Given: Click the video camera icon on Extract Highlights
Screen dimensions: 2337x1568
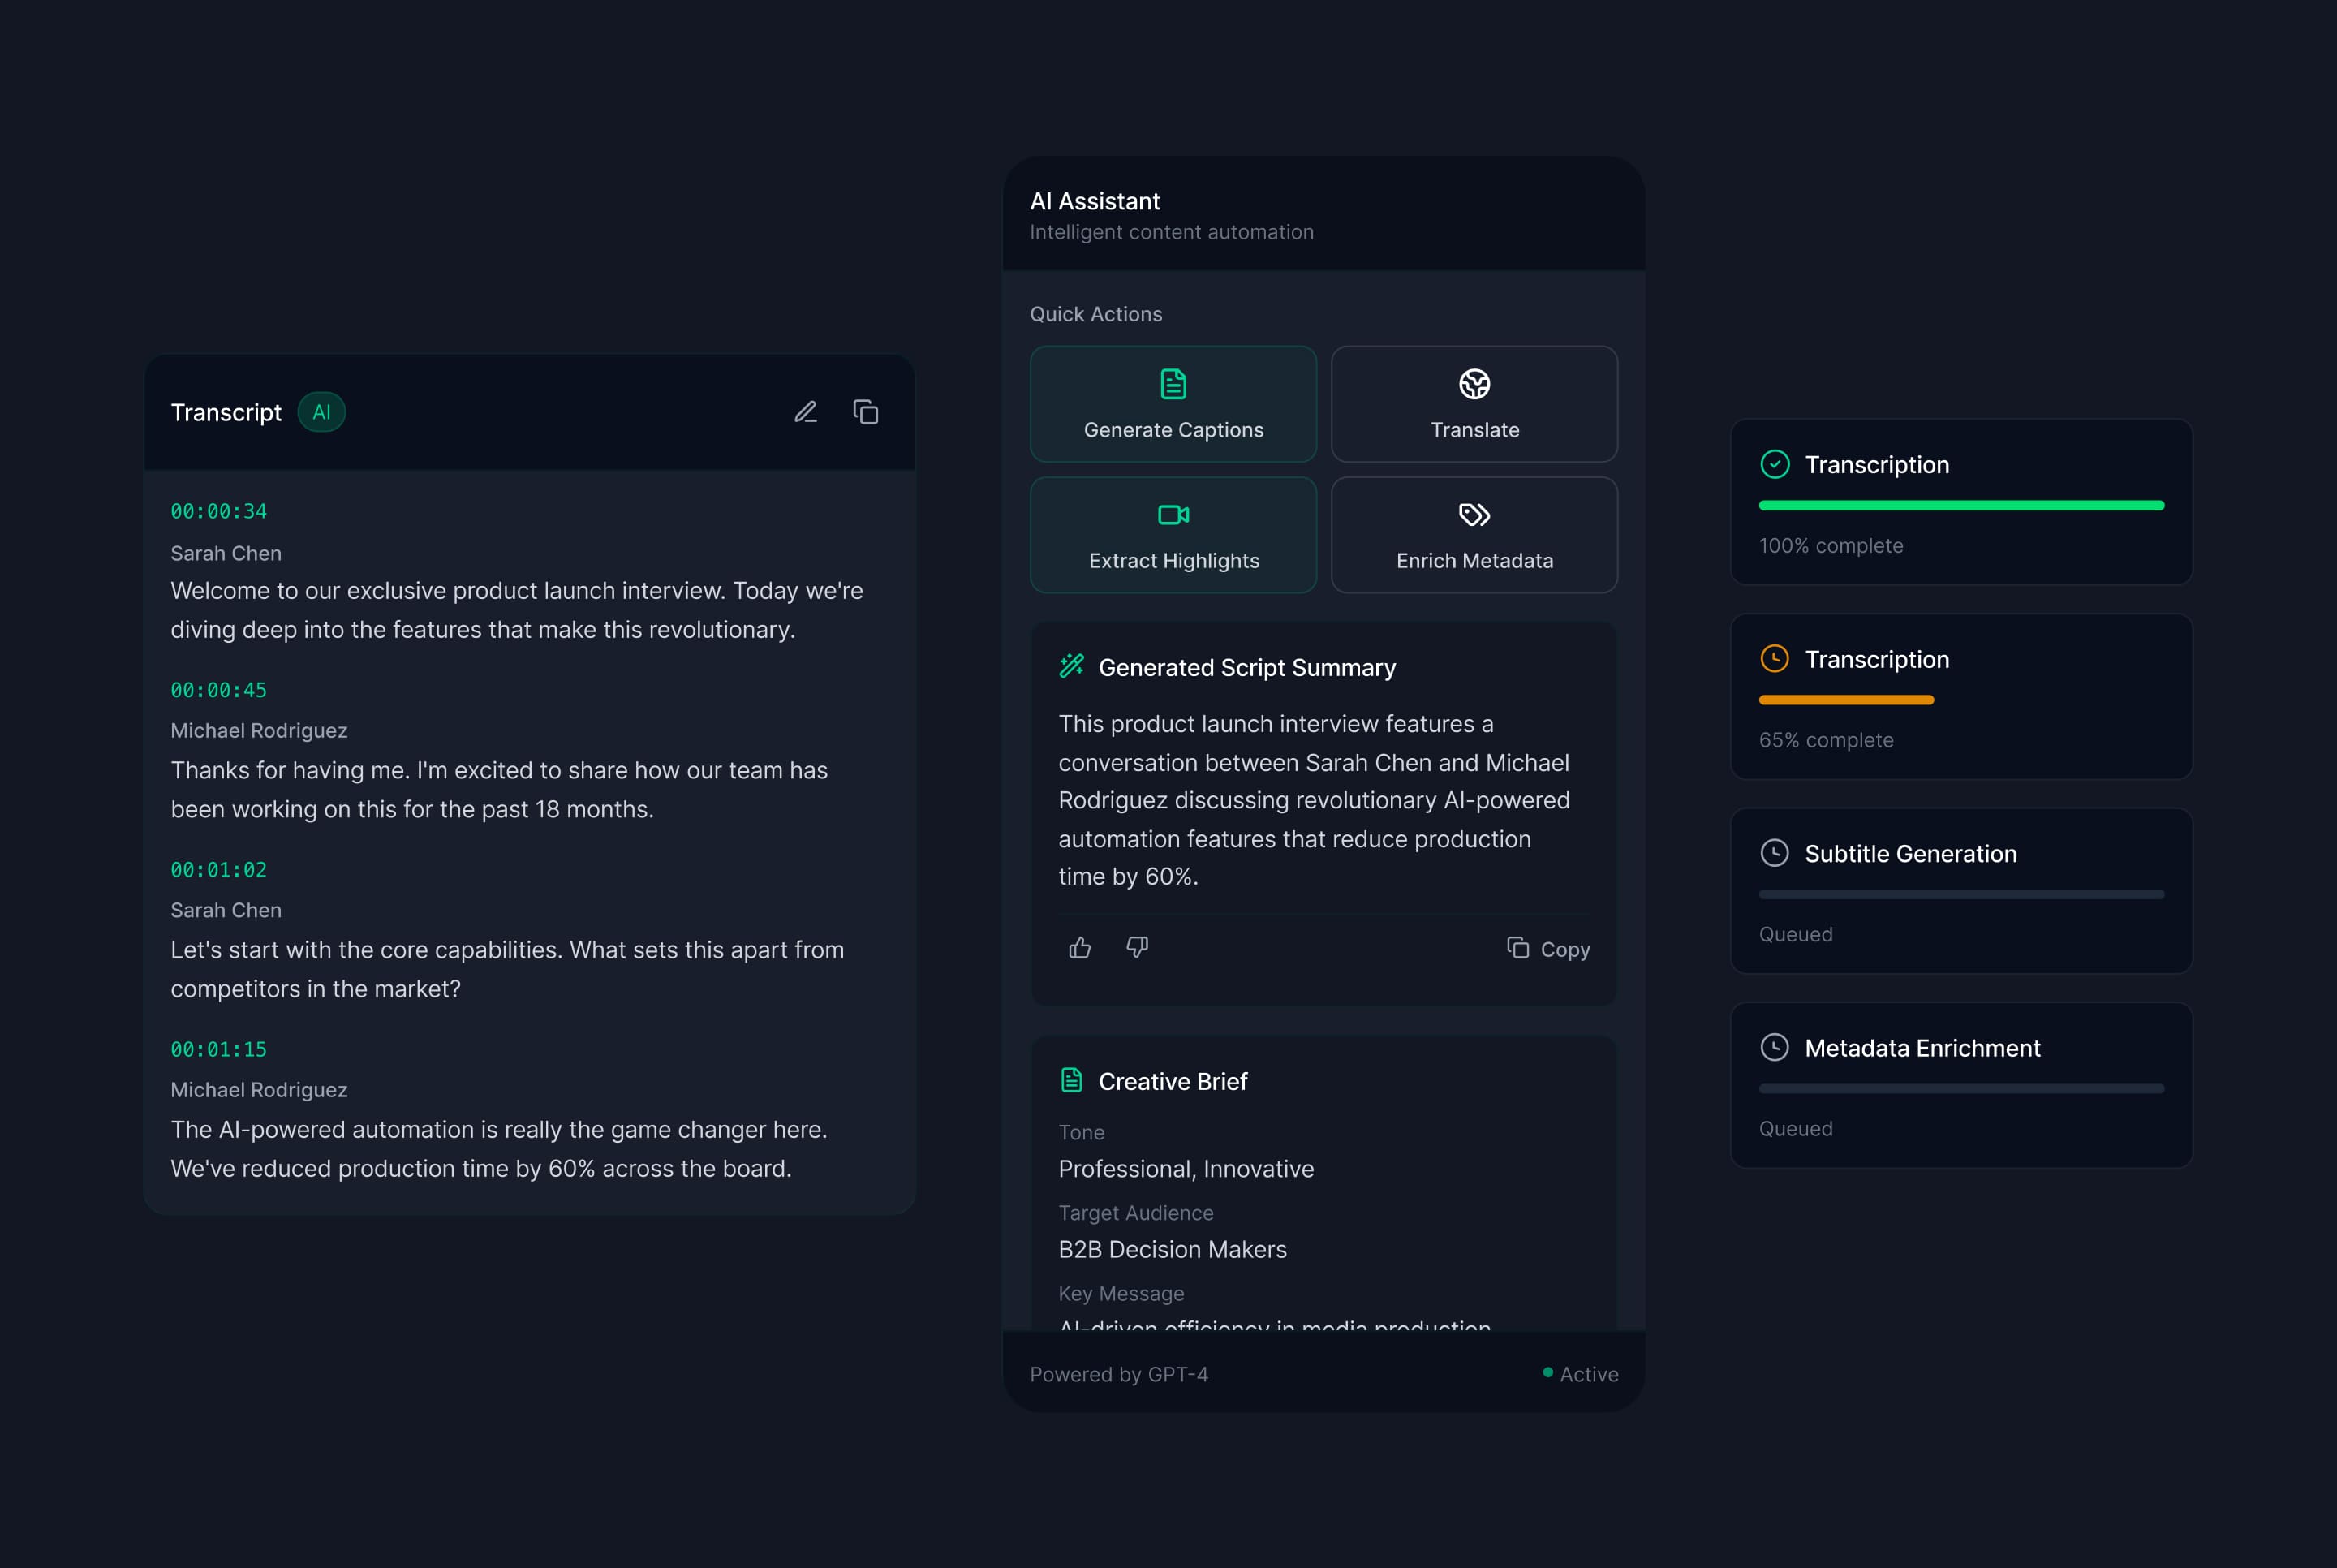Looking at the screenshot, I should [x=1173, y=514].
